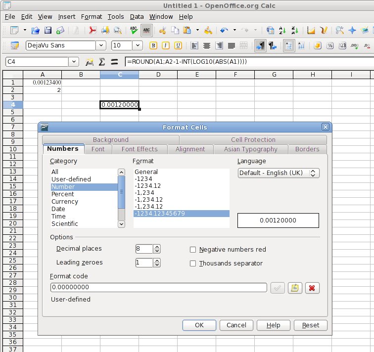Click the red Remove format code icon

tap(311, 288)
